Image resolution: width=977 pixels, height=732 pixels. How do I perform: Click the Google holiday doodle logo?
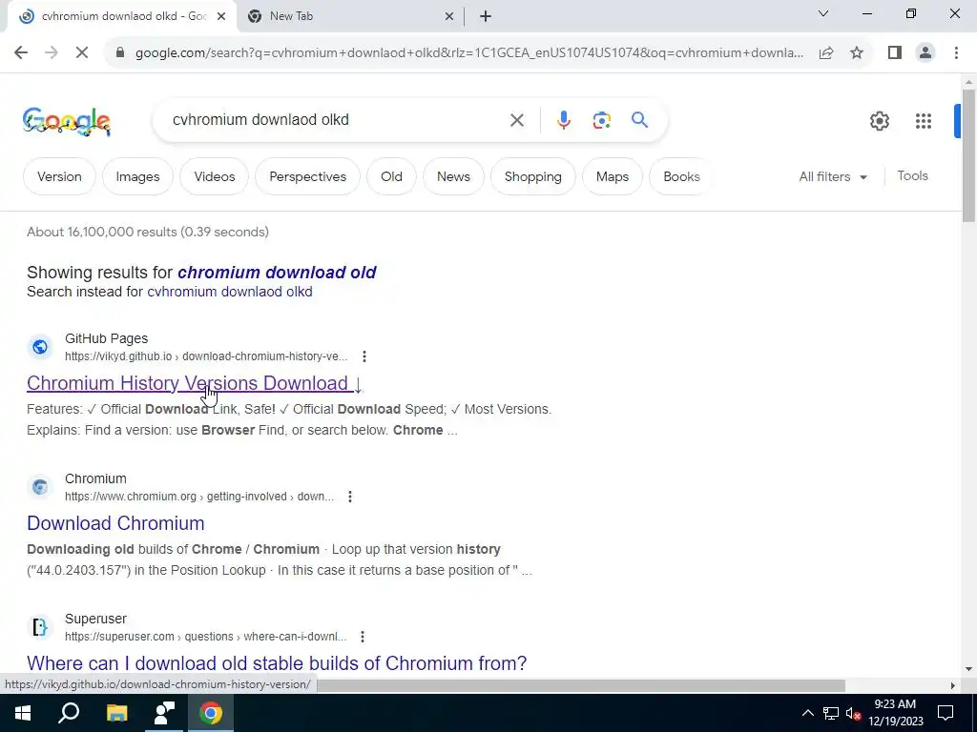[x=67, y=121]
